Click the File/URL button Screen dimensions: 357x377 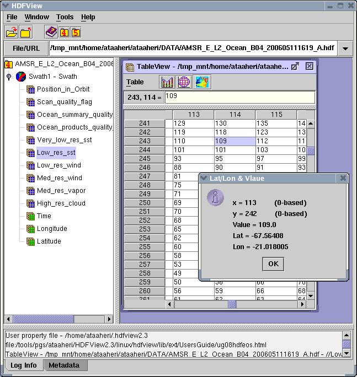(x=26, y=49)
